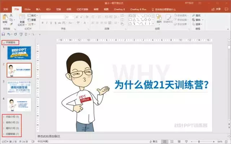
Task: Click the Redo/repeat icon in quick access toolbar
Action: [15, 34]
